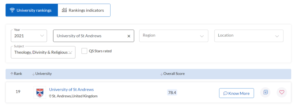Viewport: 297px width, 108px height.
Task: Click the Know More button
Action: (237, 93)
